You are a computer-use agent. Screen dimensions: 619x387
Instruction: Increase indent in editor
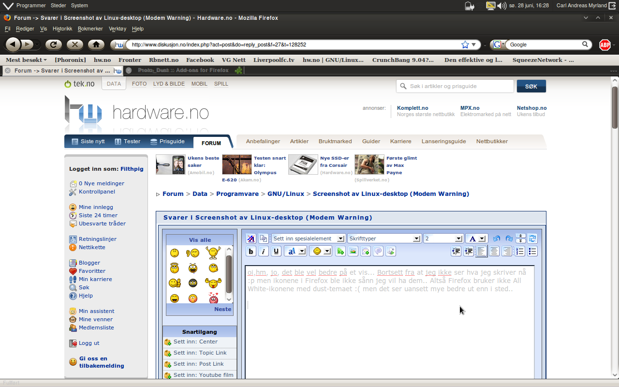click(469, 251)
